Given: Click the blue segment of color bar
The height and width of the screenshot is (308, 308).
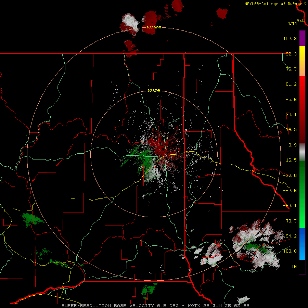Looking at the screenshot, I should coord(302,244).
